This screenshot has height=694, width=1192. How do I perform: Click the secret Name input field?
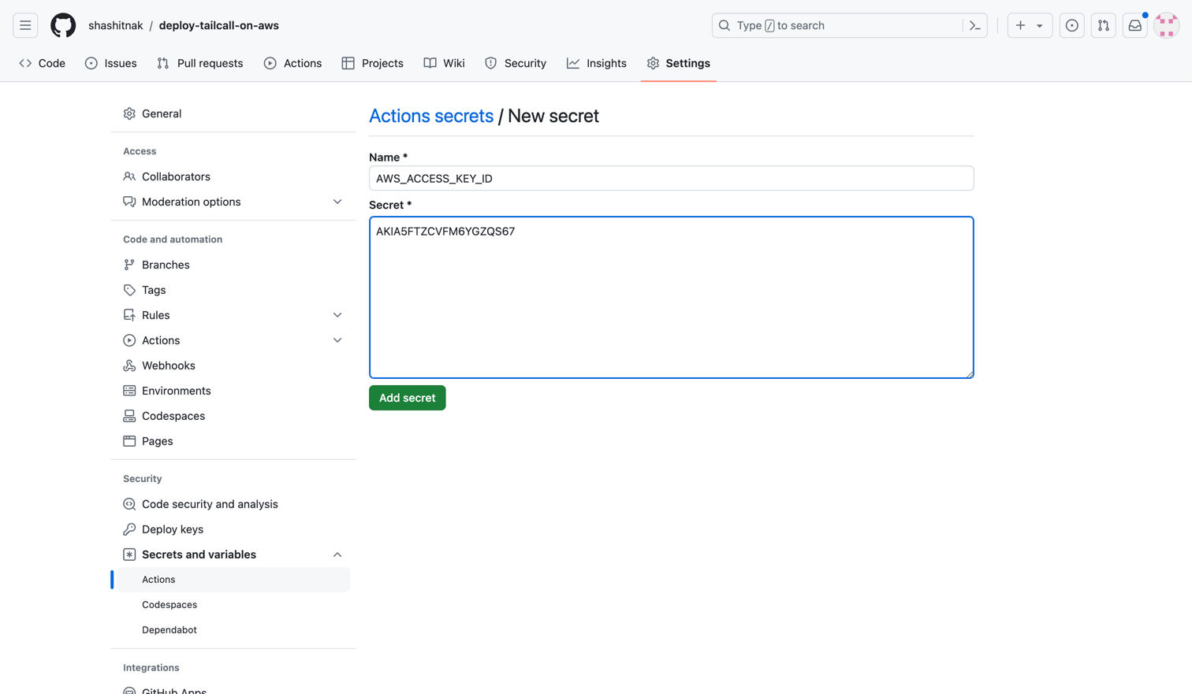pos(671,178)
